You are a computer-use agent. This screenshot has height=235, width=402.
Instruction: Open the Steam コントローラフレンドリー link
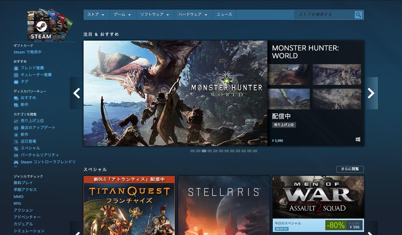[48, 162]
